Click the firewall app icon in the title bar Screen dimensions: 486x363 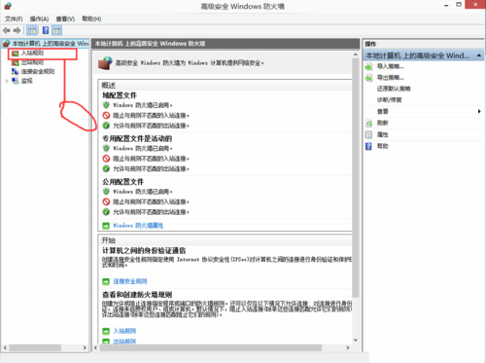point(8,6)
